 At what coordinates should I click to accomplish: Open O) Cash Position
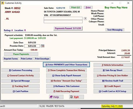coord(20,91)
